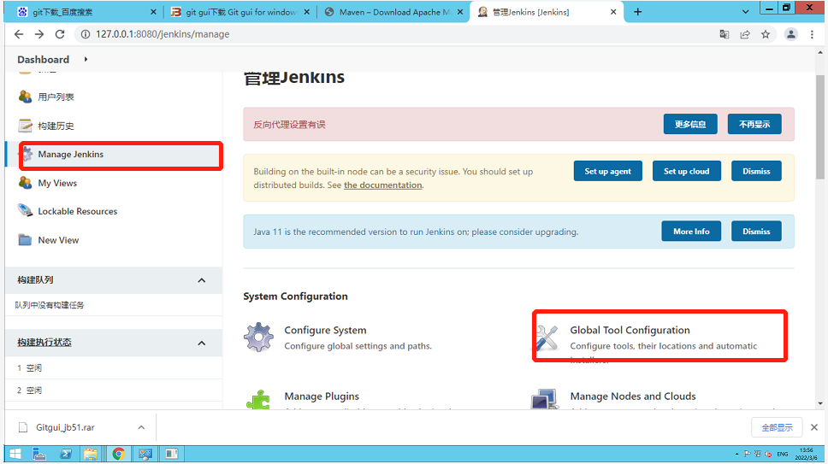Open the Manage Plugins puzzle icon
828x464 pixels.
click(258, 400)
